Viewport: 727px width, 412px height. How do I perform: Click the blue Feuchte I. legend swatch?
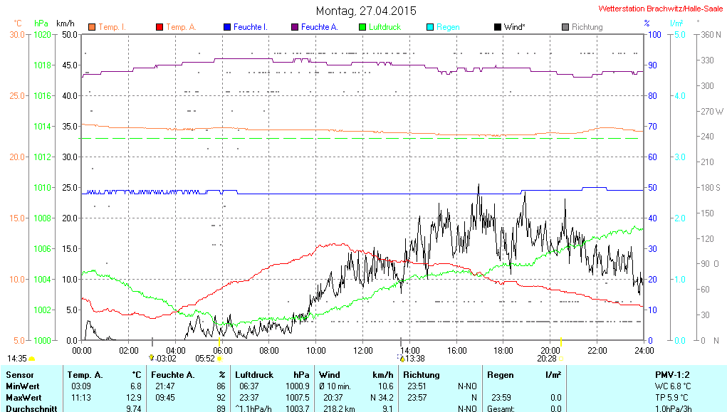pos(226,27)
